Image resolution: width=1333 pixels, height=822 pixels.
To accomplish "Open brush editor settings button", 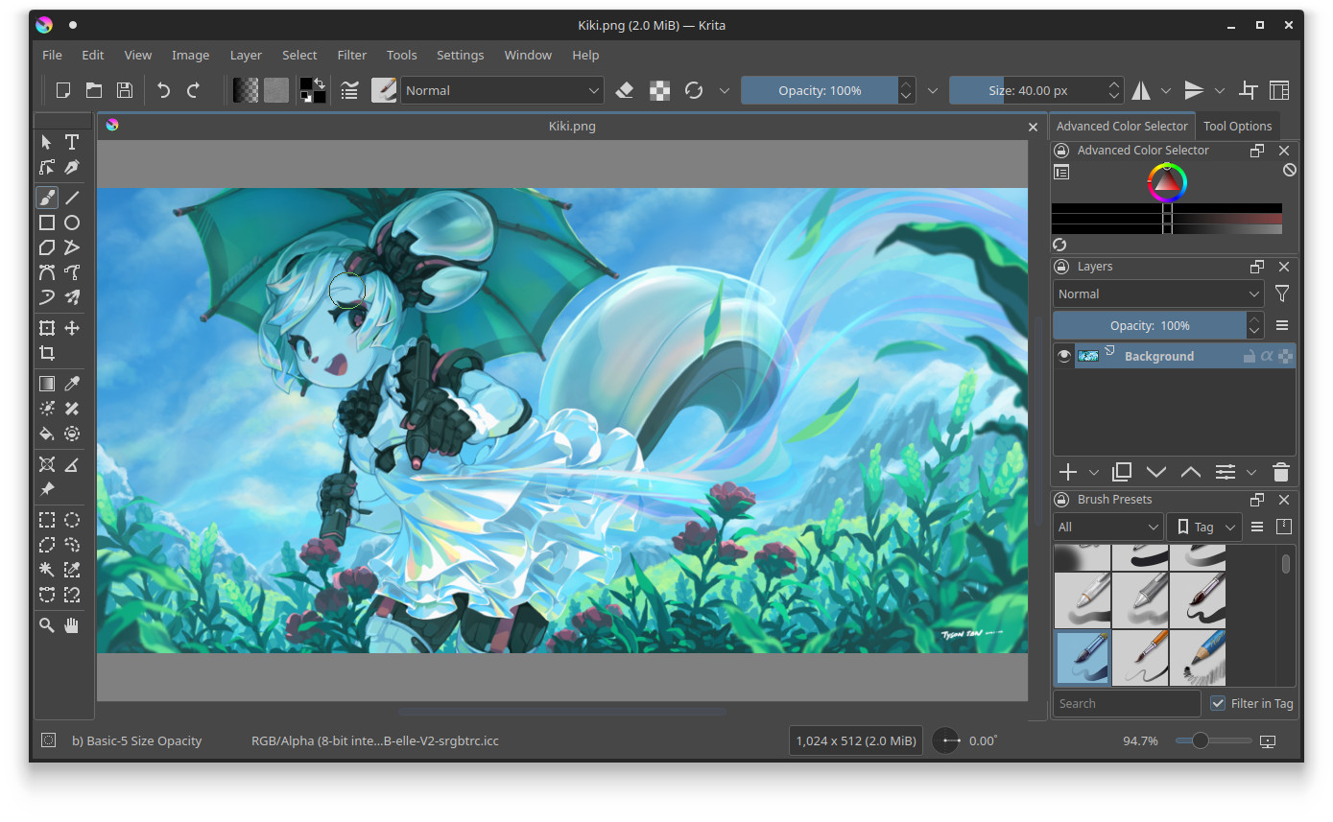I will click(x=350, y=90).
